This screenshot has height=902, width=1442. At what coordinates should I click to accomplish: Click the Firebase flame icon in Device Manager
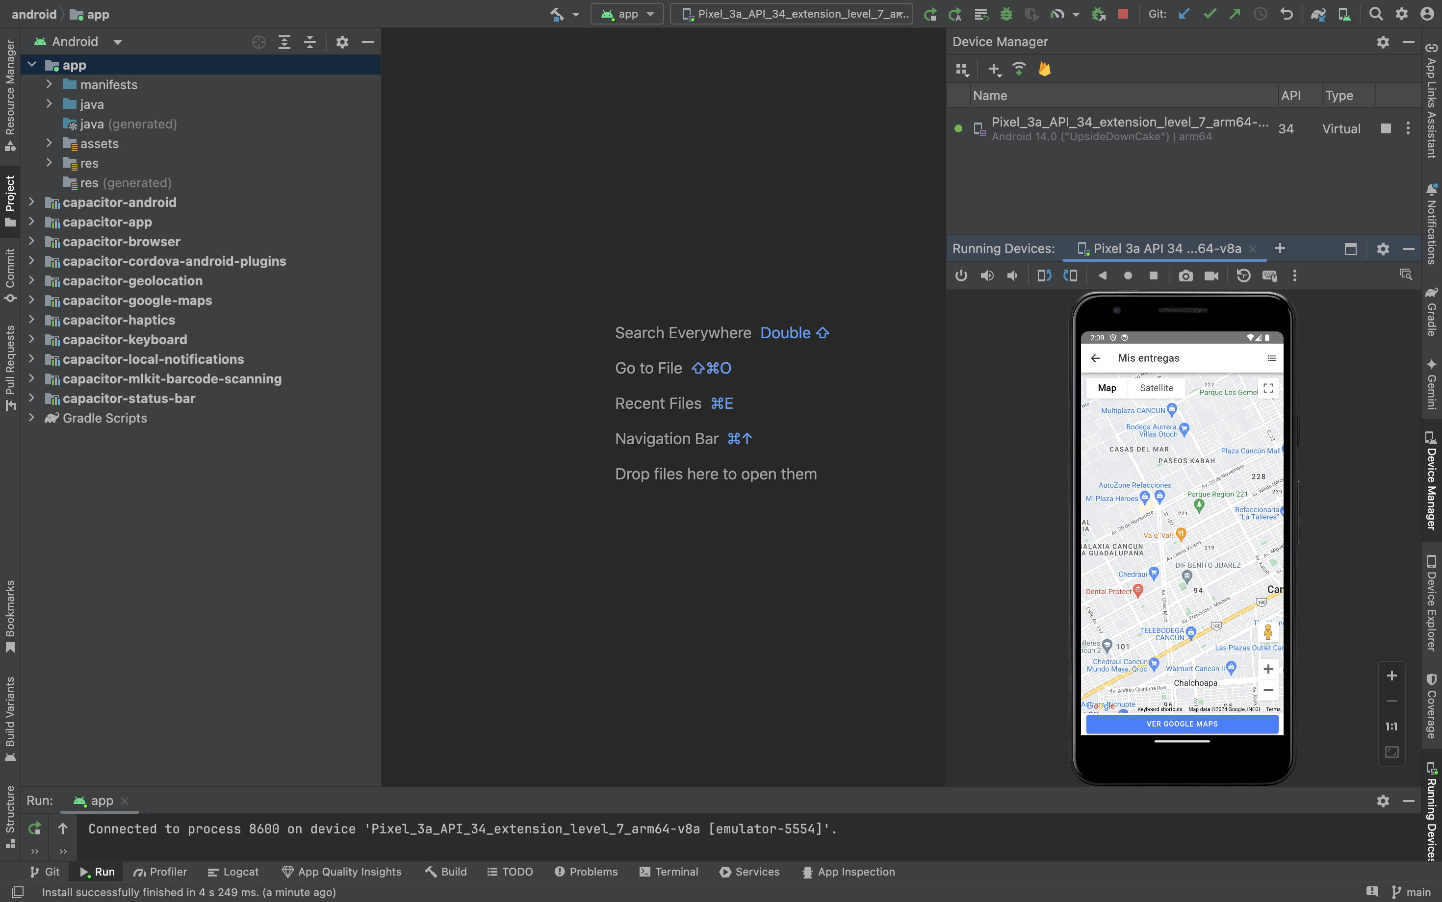[1045, 69]
